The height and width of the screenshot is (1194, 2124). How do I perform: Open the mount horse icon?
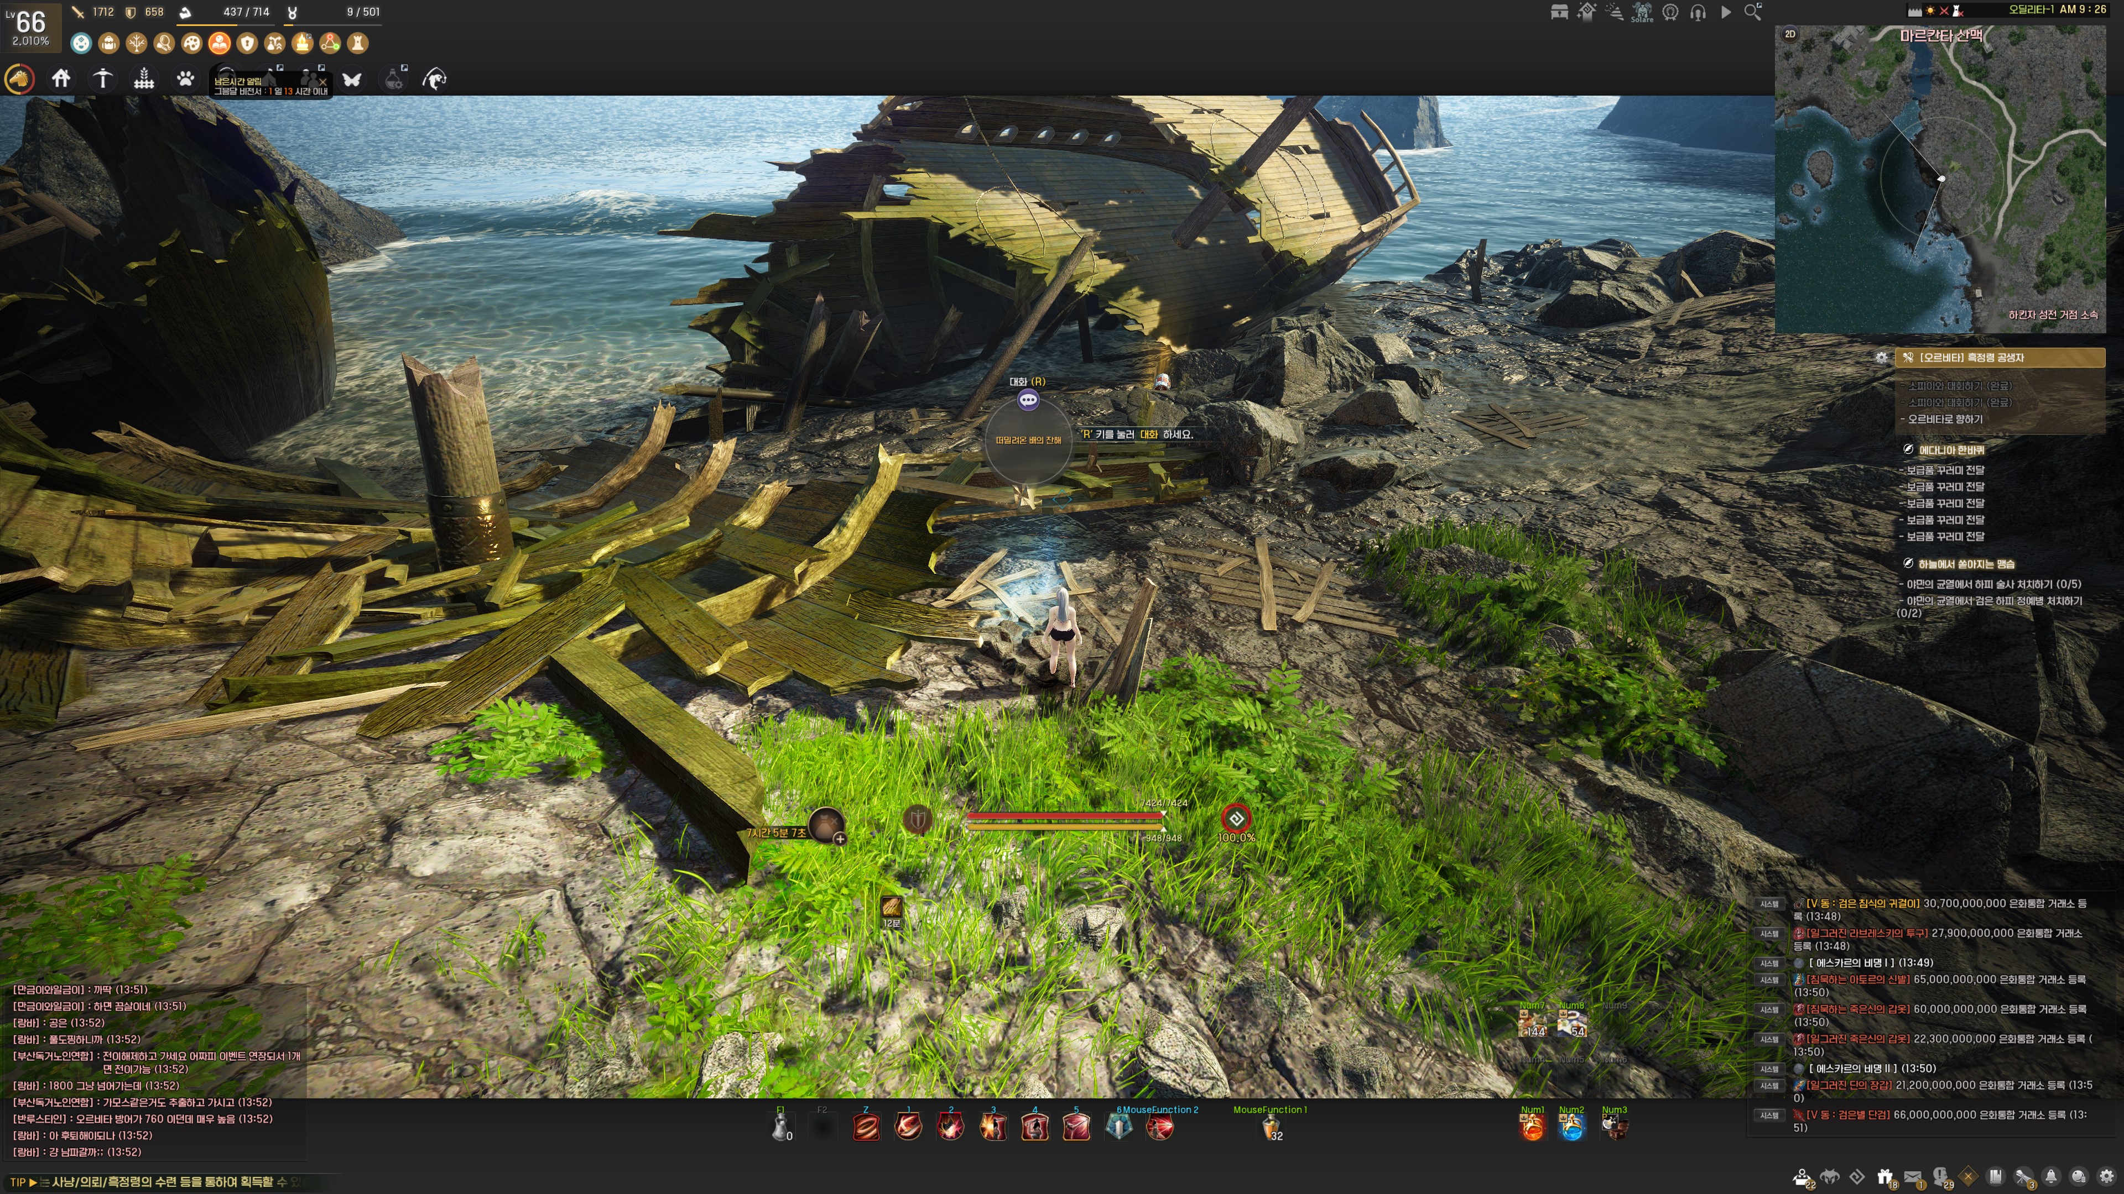pos(20,79)
